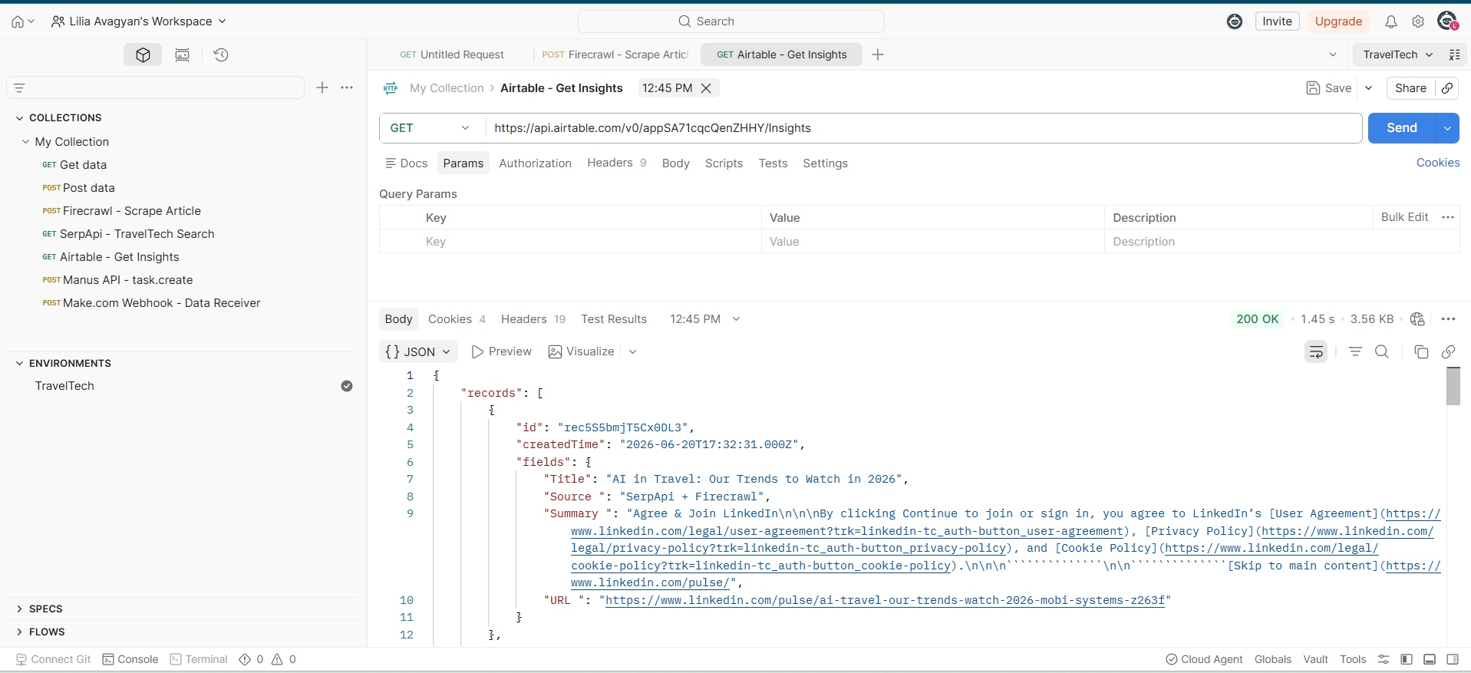This screenshot has height=673, width=1471.
Task: Add a new collection with plus icon
Action: pos(322,87)
